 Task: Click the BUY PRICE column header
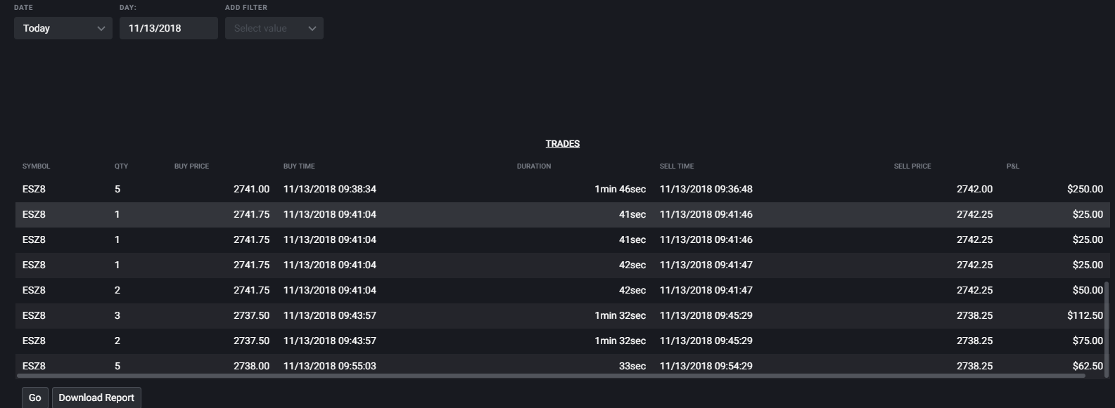(x=192, y=166)
